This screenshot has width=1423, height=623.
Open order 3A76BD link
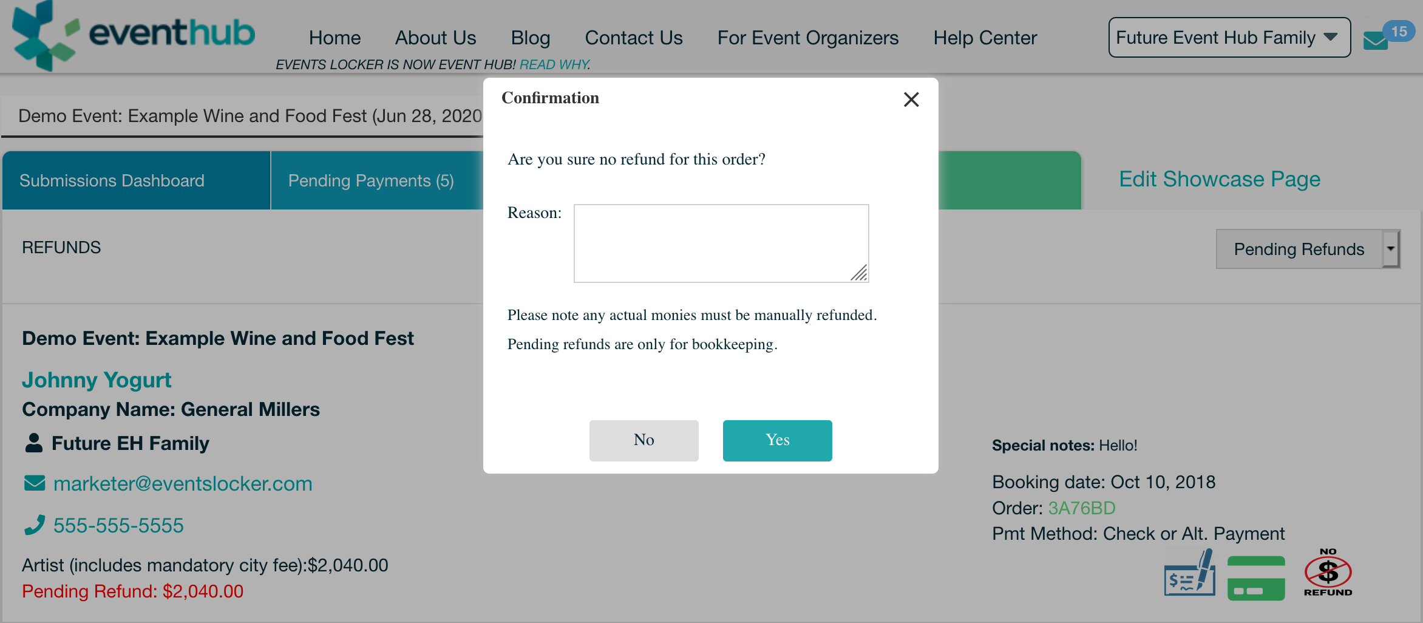click(x=1082, y=508)
